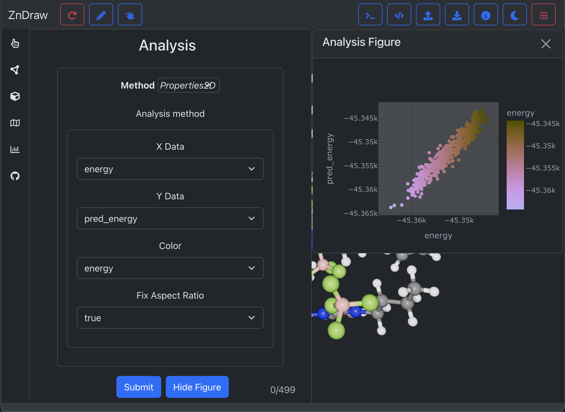This screenshot has height=412, width=565.
Task: Toggle dark mode with moon icon
Action: click(514, 15)
